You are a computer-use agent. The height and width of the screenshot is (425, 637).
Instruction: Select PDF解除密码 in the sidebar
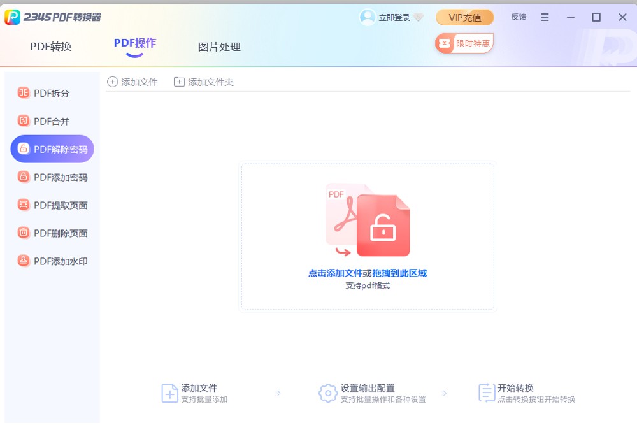(52, 149)
